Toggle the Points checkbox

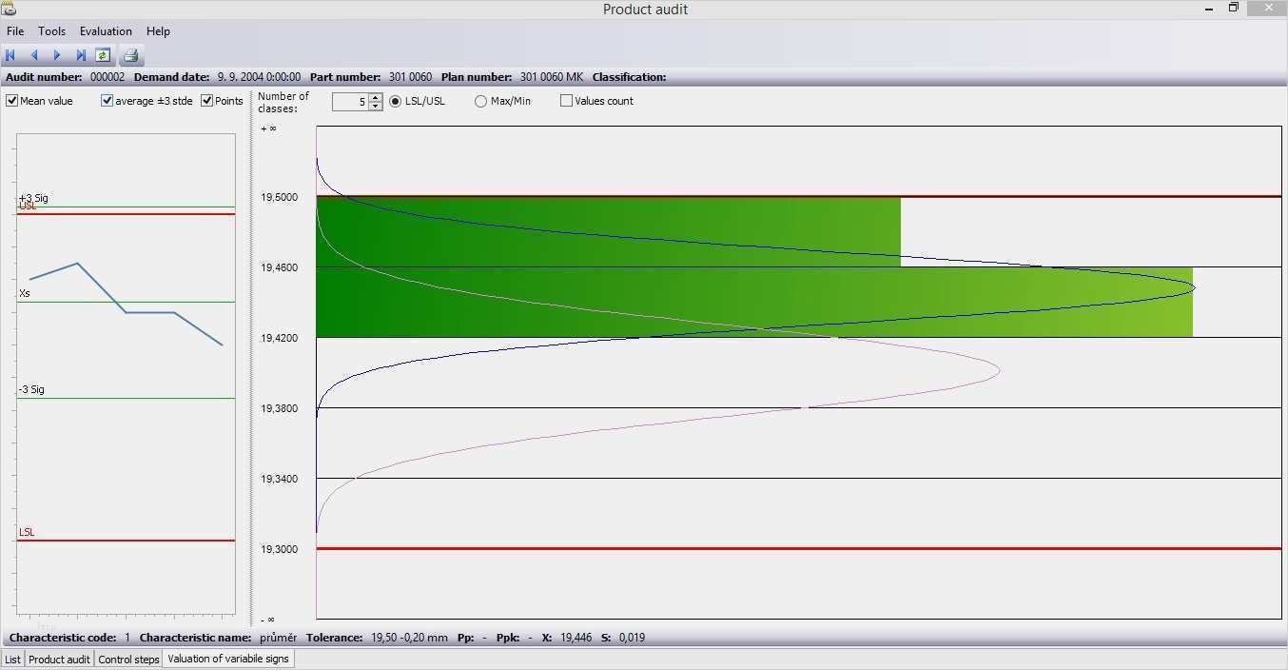tap(207, 101)
